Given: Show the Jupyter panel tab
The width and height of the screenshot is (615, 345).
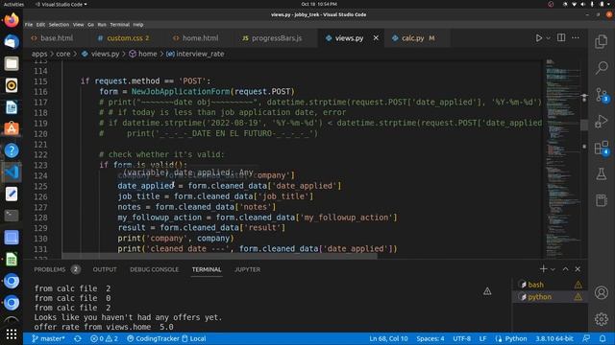Looking at the screenshot, I should point(247,269).
